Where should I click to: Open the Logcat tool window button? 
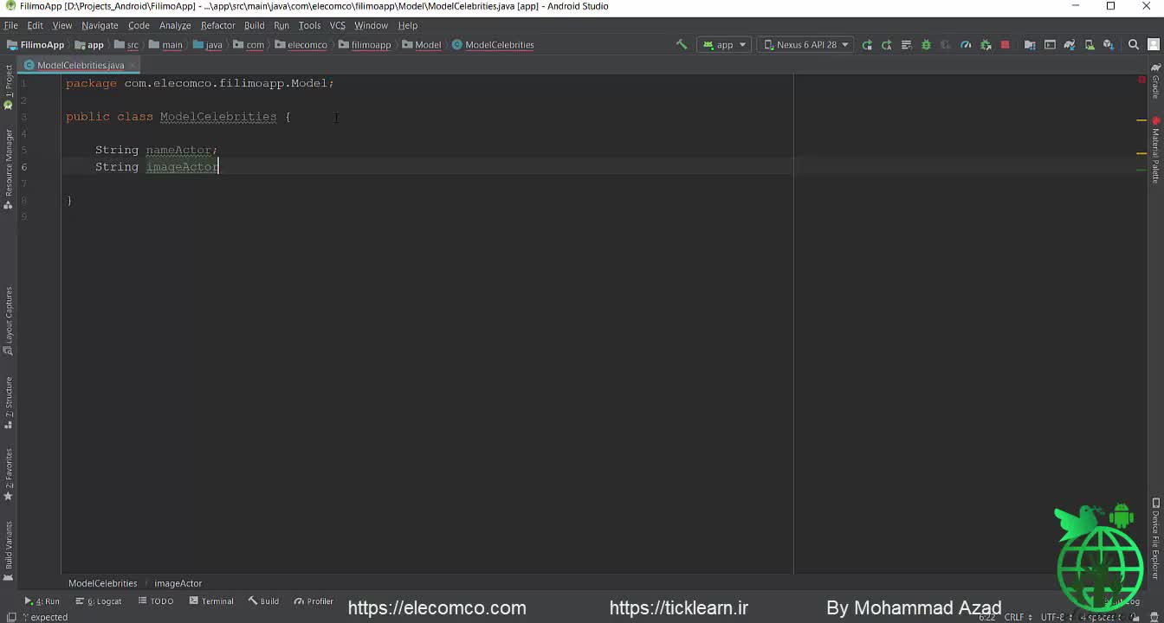(x=99, y=601)
